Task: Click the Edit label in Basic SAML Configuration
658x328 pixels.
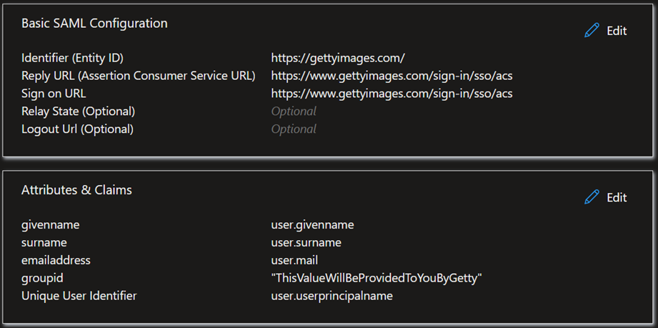Action: 617,31
